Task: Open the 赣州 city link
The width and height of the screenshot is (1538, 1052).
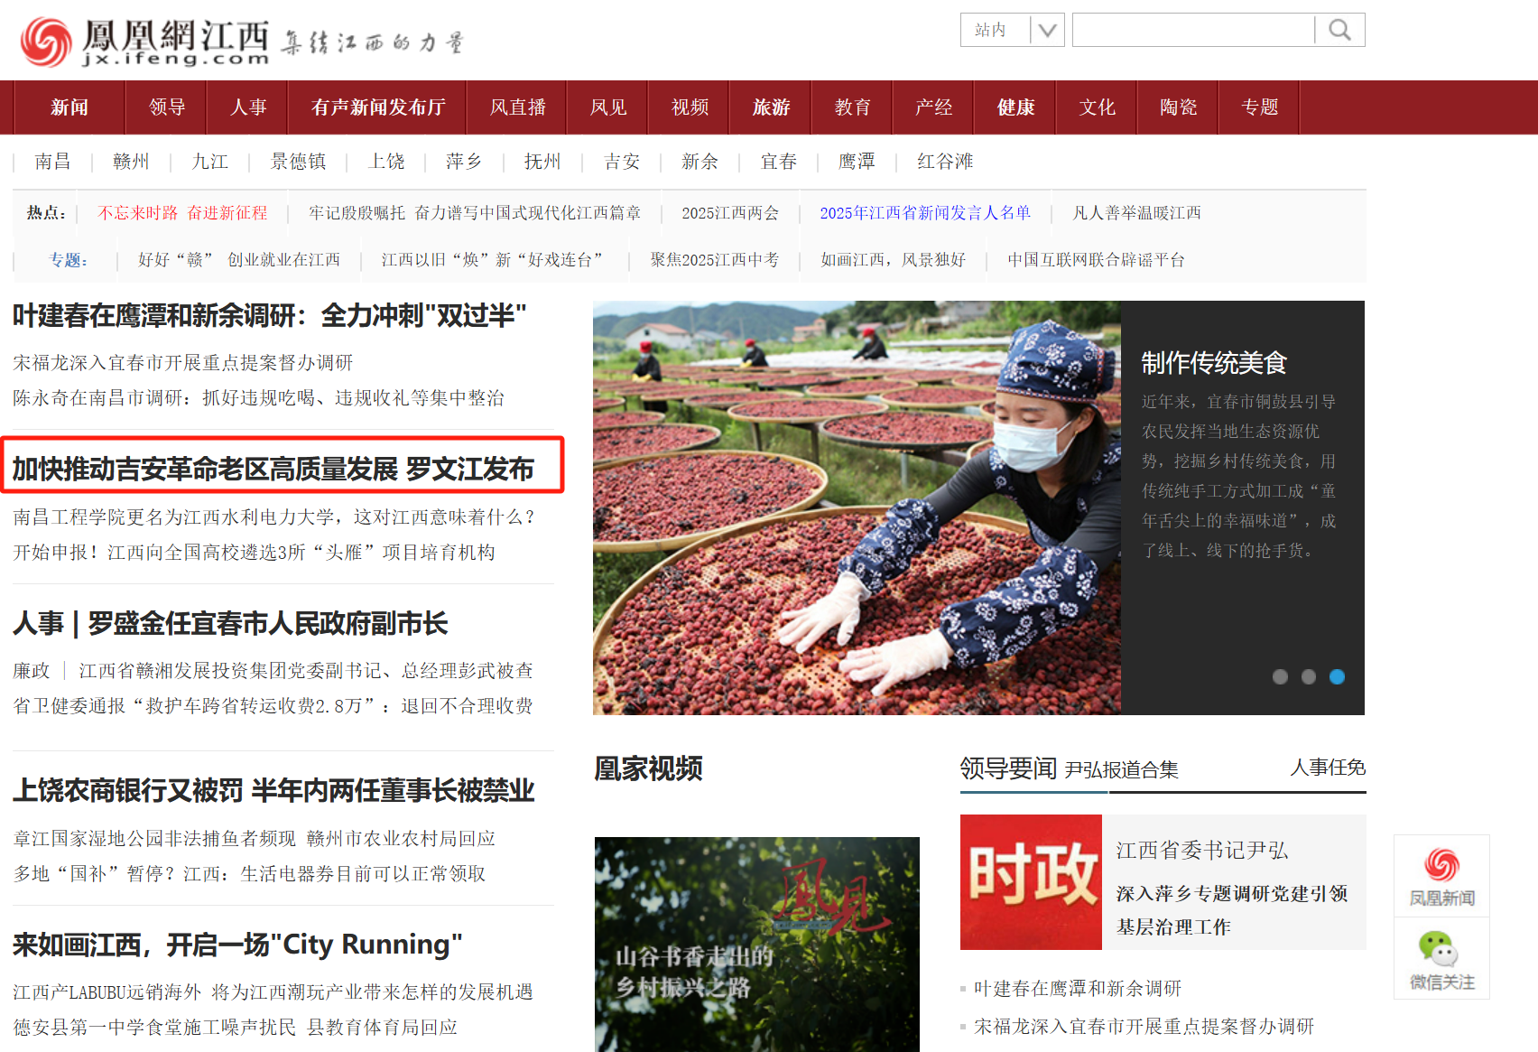Action: pos(131,162)
